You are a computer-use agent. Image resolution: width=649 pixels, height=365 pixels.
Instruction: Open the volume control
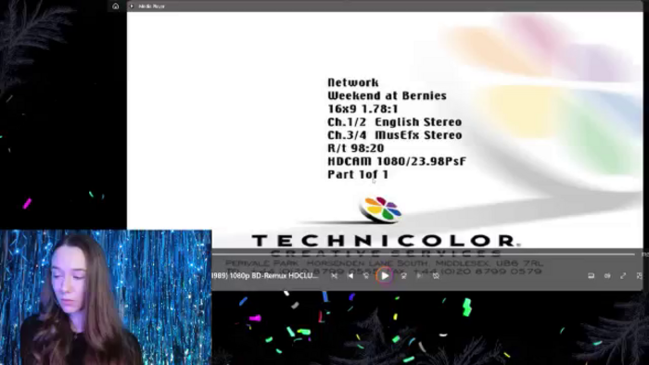pyautogui.click(x=607, y=276)
